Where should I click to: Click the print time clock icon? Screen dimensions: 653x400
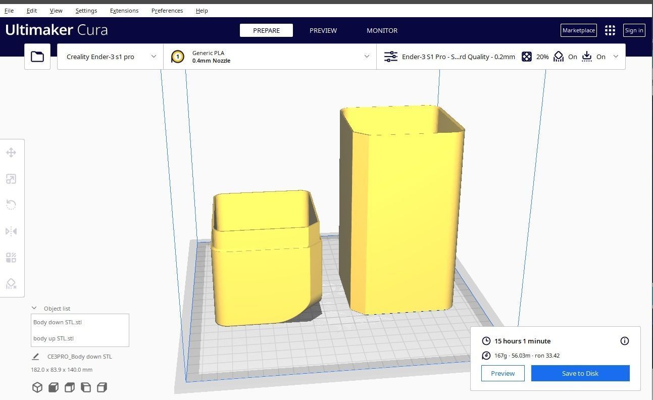point(486,341)
